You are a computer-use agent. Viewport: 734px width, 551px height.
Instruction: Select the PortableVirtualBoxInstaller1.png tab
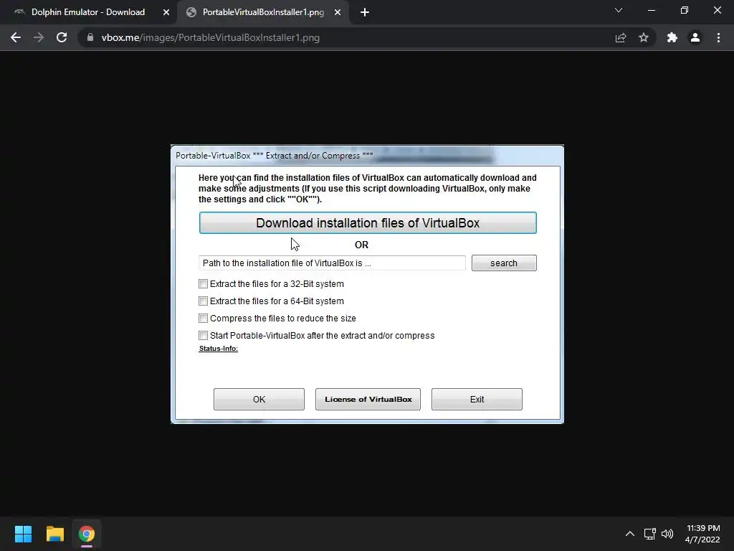pos(263,12)
